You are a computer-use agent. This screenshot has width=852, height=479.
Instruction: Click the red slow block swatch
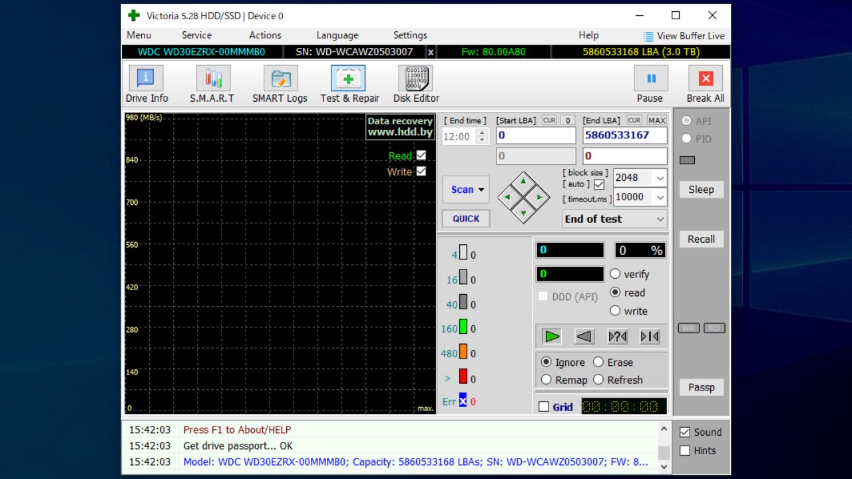click(463, 377)
